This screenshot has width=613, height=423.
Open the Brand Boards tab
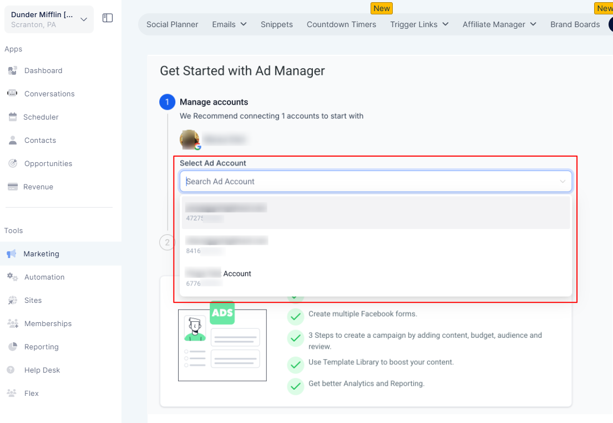pos(575,24)
